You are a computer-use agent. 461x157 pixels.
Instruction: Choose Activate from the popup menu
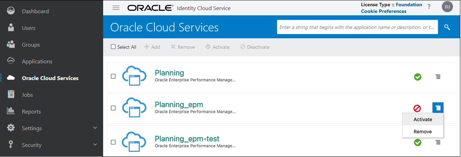(423, 119)
